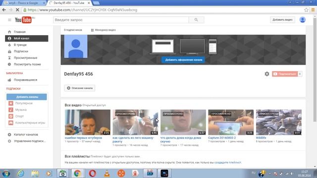Click Добавить каналы button
The image size is (317, 178).
tap(27, 97)
